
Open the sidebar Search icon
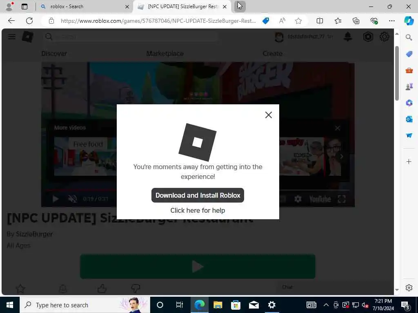pos(409,37)
